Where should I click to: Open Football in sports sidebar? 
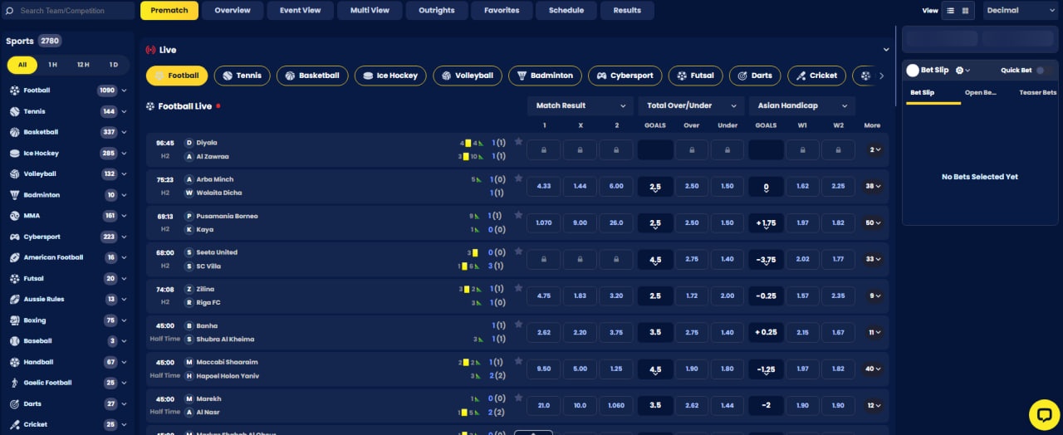[66, 90]
